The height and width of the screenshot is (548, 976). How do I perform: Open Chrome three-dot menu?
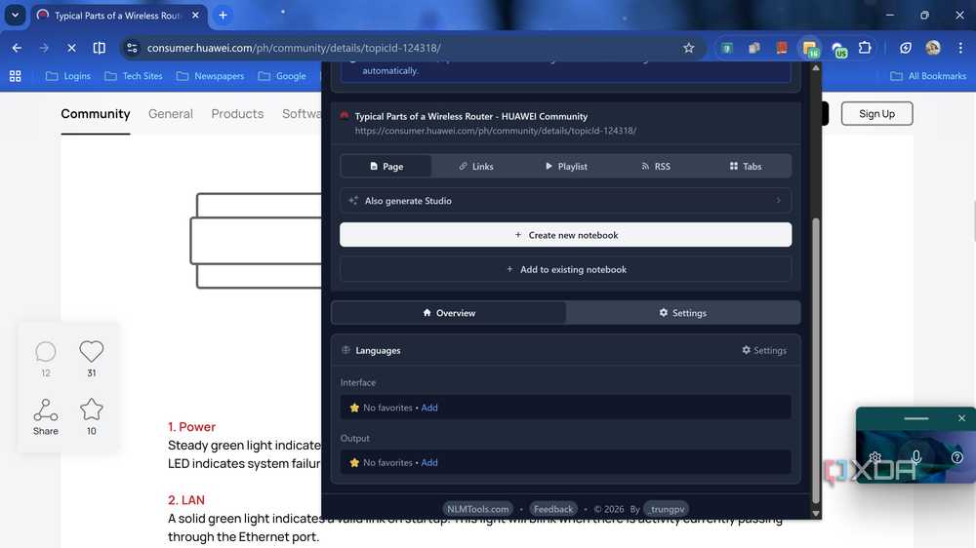[x=960, y=48]
